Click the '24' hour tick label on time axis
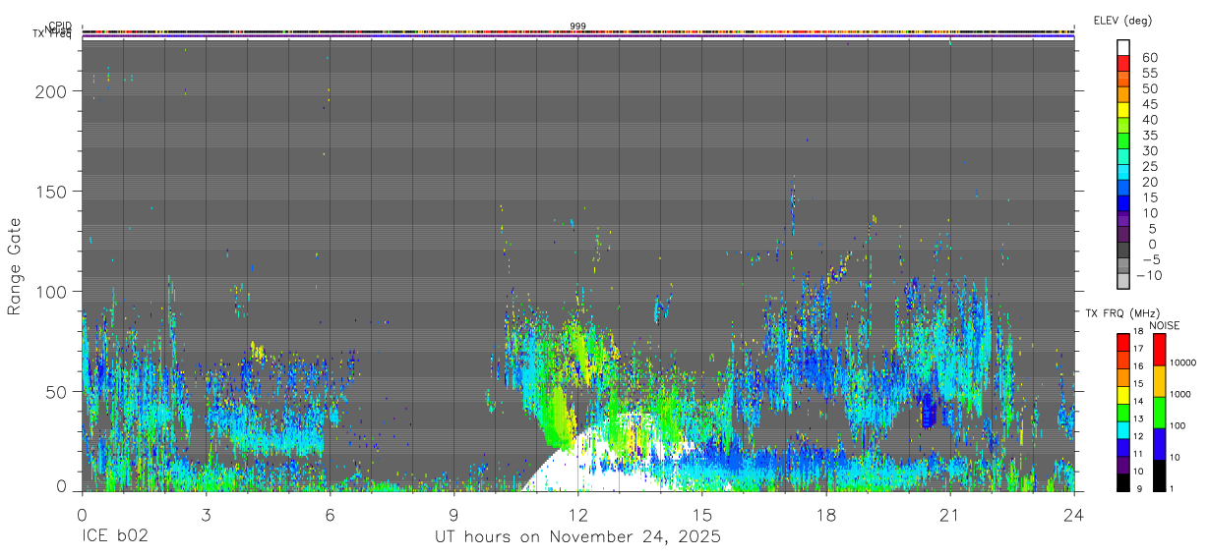 [1074, 514]
